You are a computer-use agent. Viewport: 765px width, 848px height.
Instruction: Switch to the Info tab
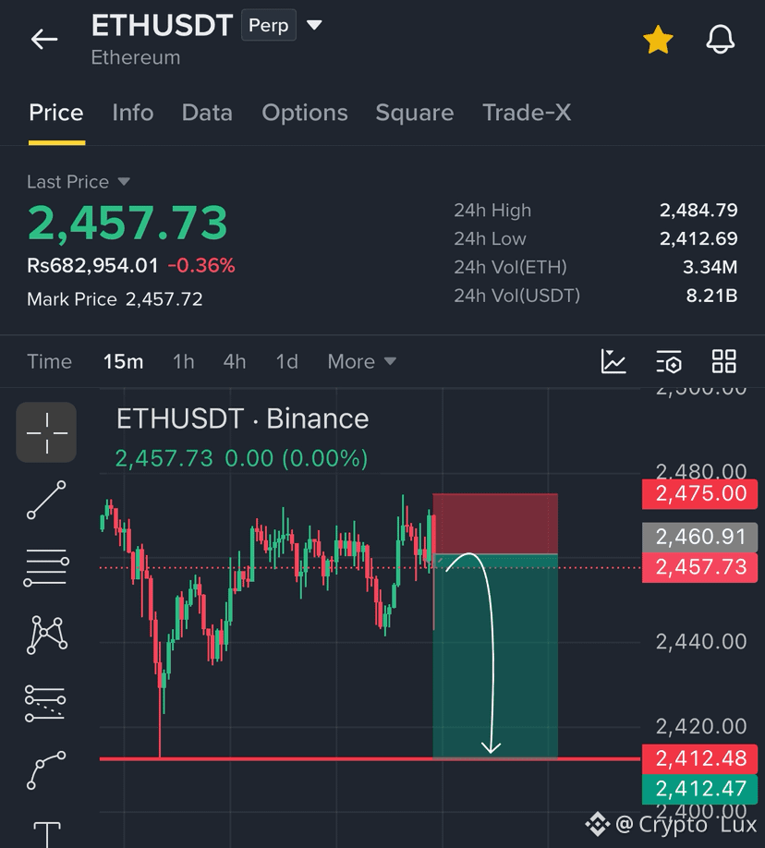[x=132, y=113]
